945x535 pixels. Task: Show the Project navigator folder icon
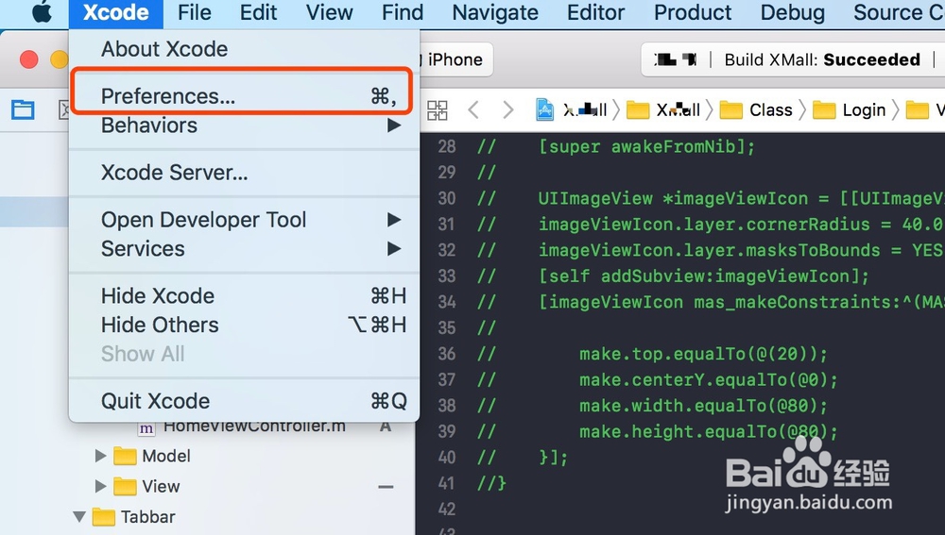pyautogui.click(x=23, y=109)
